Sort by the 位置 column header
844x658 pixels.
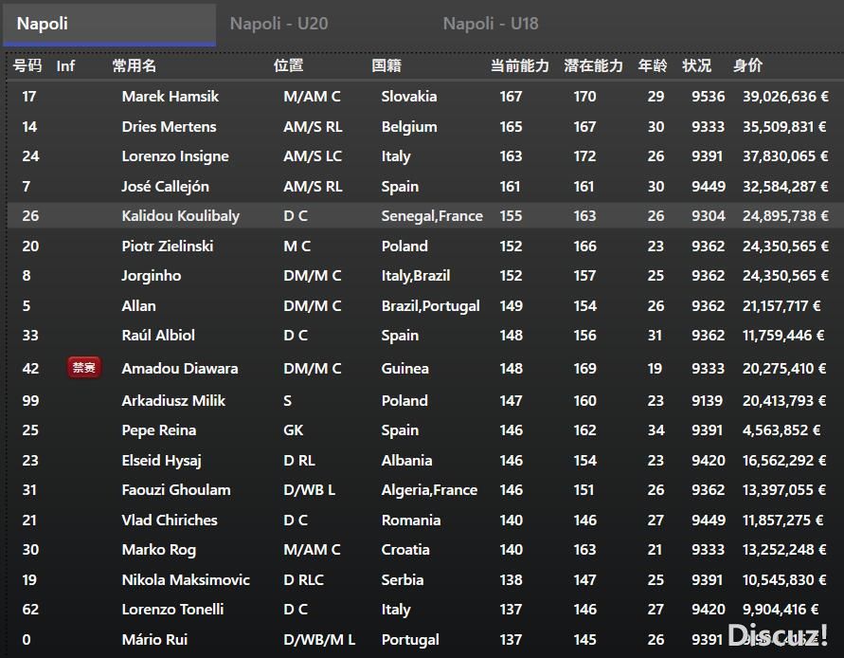point(289,65)
